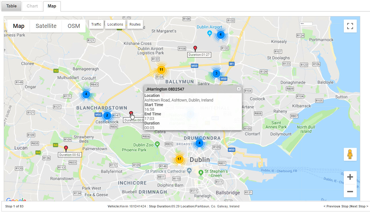Viewport: 370px width, 212px height.
Task: Click the St Patrick's Cathedral marker
Action: point(189,171)
